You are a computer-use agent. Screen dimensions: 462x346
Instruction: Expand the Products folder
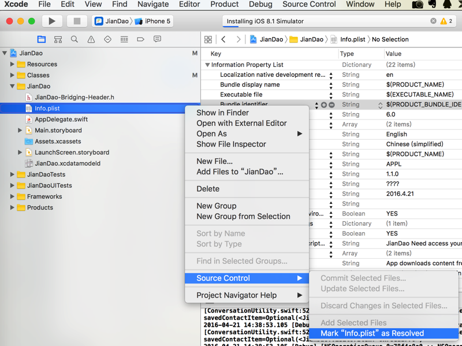click(x=12, y=207)
